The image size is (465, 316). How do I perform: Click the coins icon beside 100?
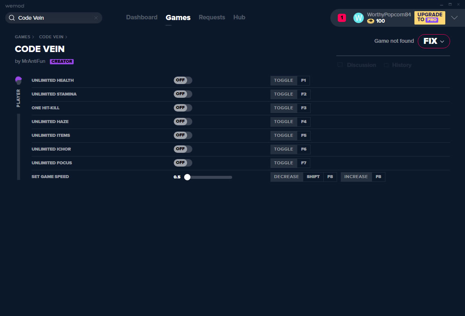[x=371, y=21]
